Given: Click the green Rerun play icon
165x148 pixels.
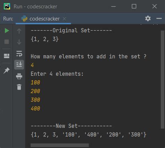Looking at the screenshot, I should click(x=7, y=31).
